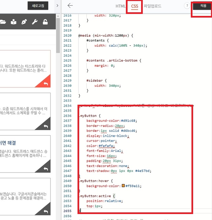The image size is (212, 220).
Task: Collapse preview pane with the chevron arrow
Action: [x=57, y=6]
